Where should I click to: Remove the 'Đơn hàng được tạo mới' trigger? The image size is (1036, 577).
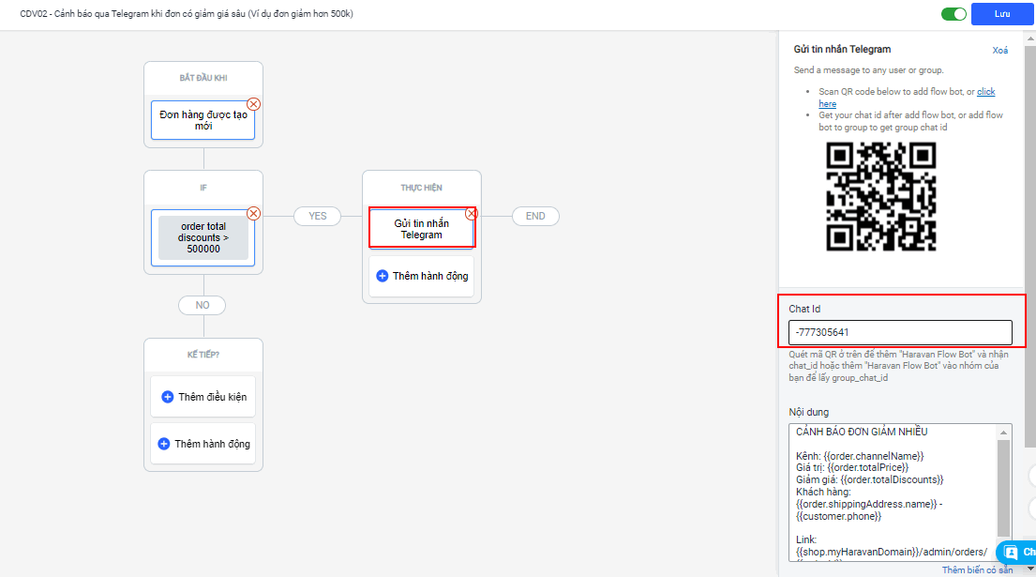point(253,104)
